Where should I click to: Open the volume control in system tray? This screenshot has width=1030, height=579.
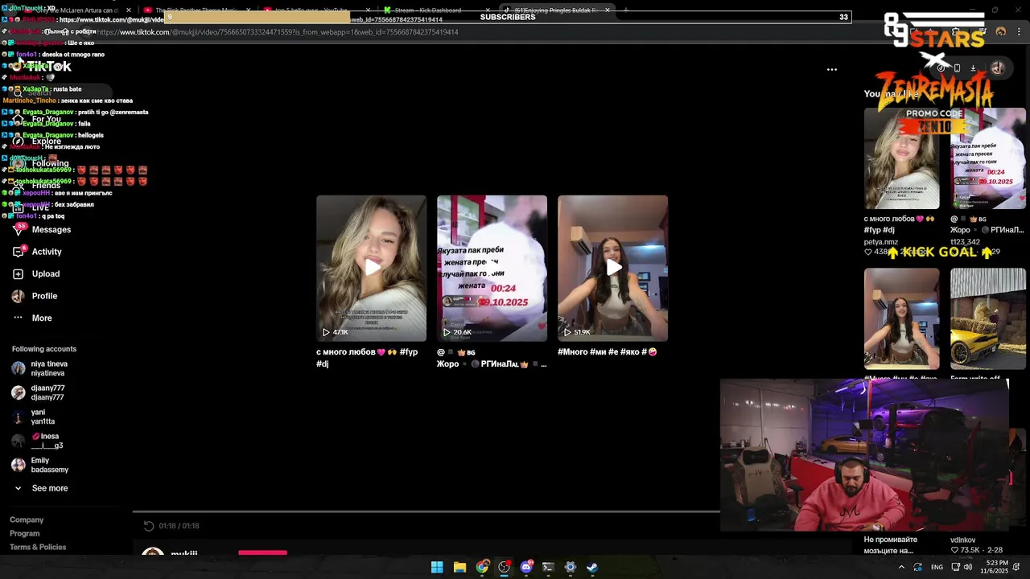968,567
